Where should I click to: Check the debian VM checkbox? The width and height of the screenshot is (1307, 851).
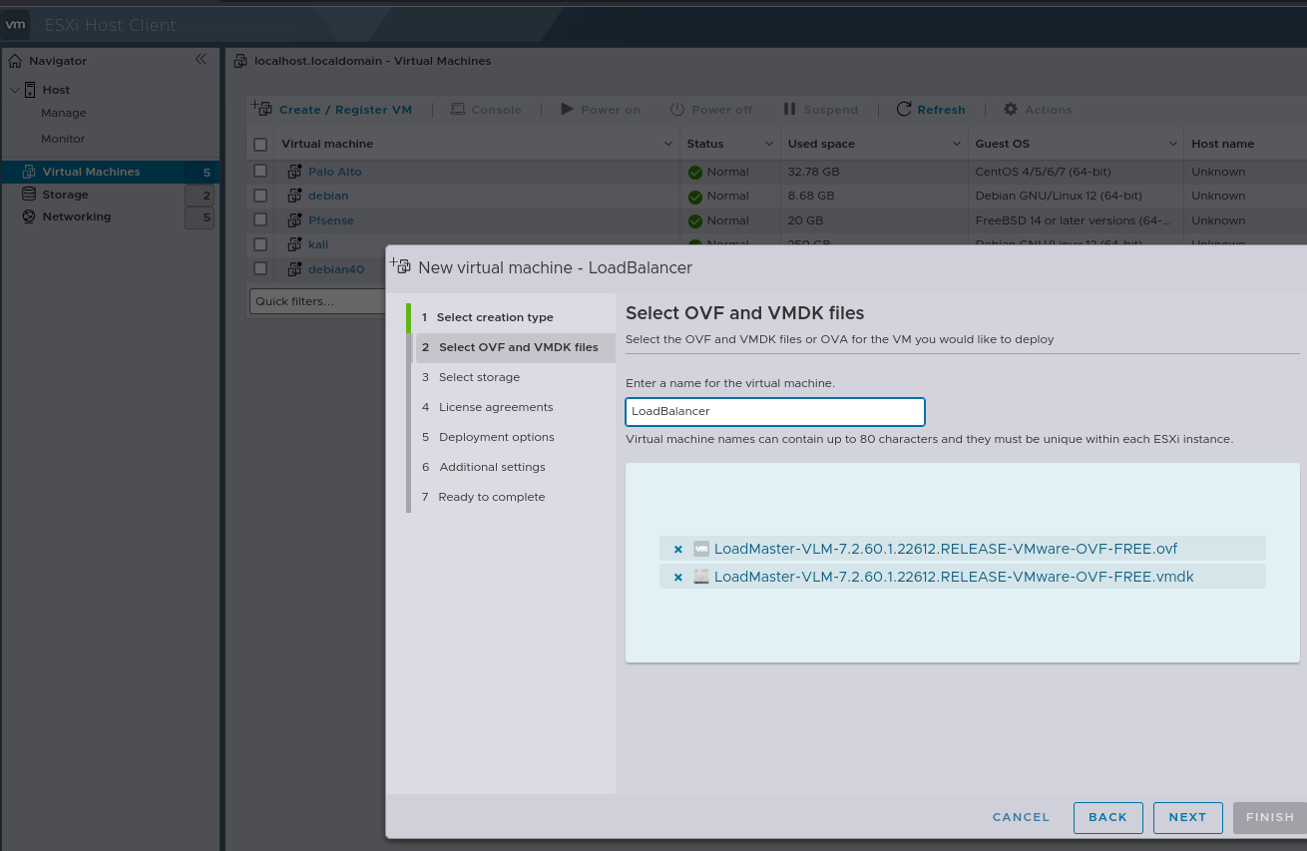pyautogui.click(x=260, y=196)
